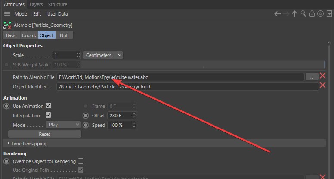Click the Object Identifier field

(187, 87)
